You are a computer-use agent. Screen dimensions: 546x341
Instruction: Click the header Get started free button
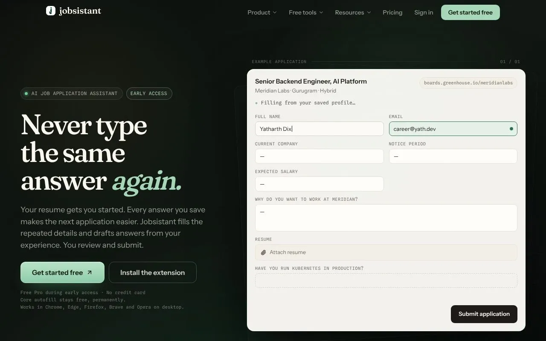tap(470, 12)
